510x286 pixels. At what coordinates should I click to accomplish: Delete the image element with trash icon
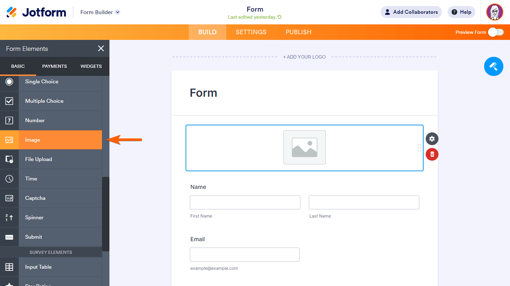[432, 154]
